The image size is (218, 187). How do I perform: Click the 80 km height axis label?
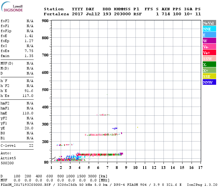click(46, 162)
